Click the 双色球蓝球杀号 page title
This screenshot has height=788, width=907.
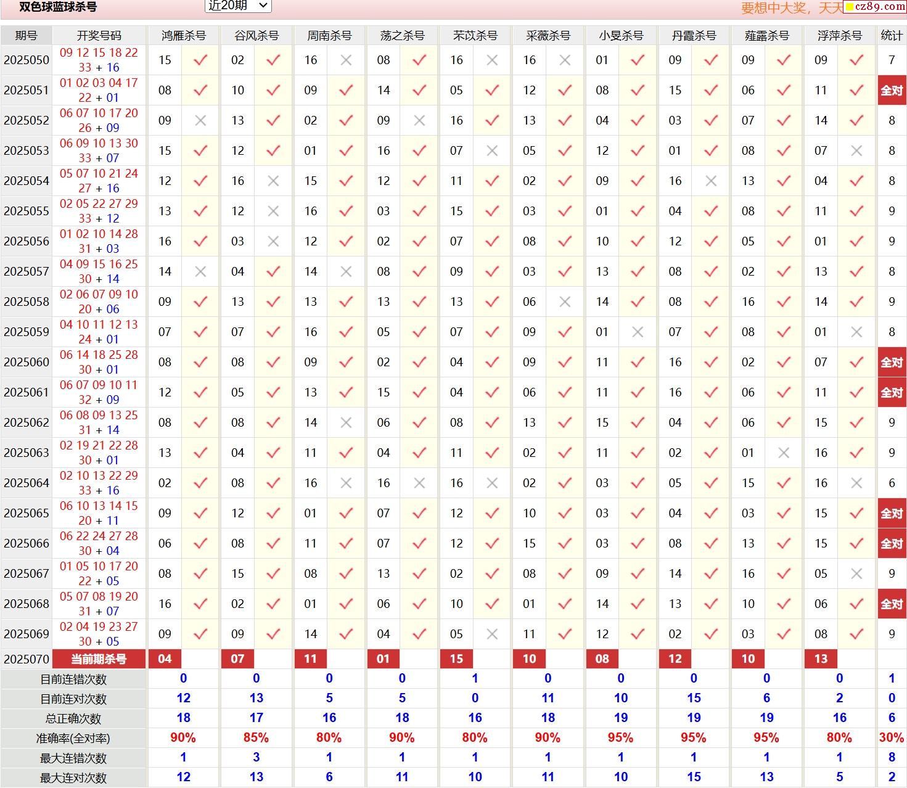click(x=58, y=7)
